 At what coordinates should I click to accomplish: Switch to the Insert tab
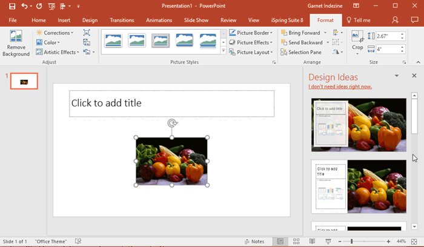point(64,20)
